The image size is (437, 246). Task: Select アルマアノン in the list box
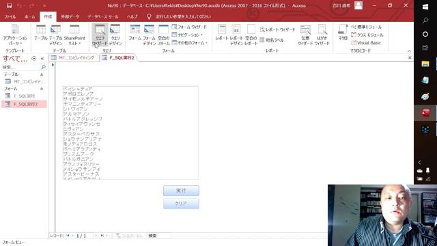(x=76, y=114)
